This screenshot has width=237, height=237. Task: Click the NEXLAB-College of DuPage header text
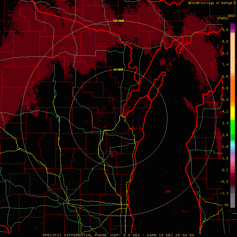pos(210,3)
